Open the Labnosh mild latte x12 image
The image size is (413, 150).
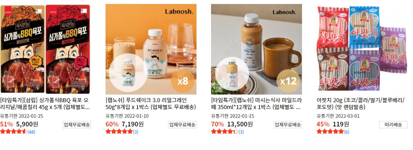click(x=257, y=49)
